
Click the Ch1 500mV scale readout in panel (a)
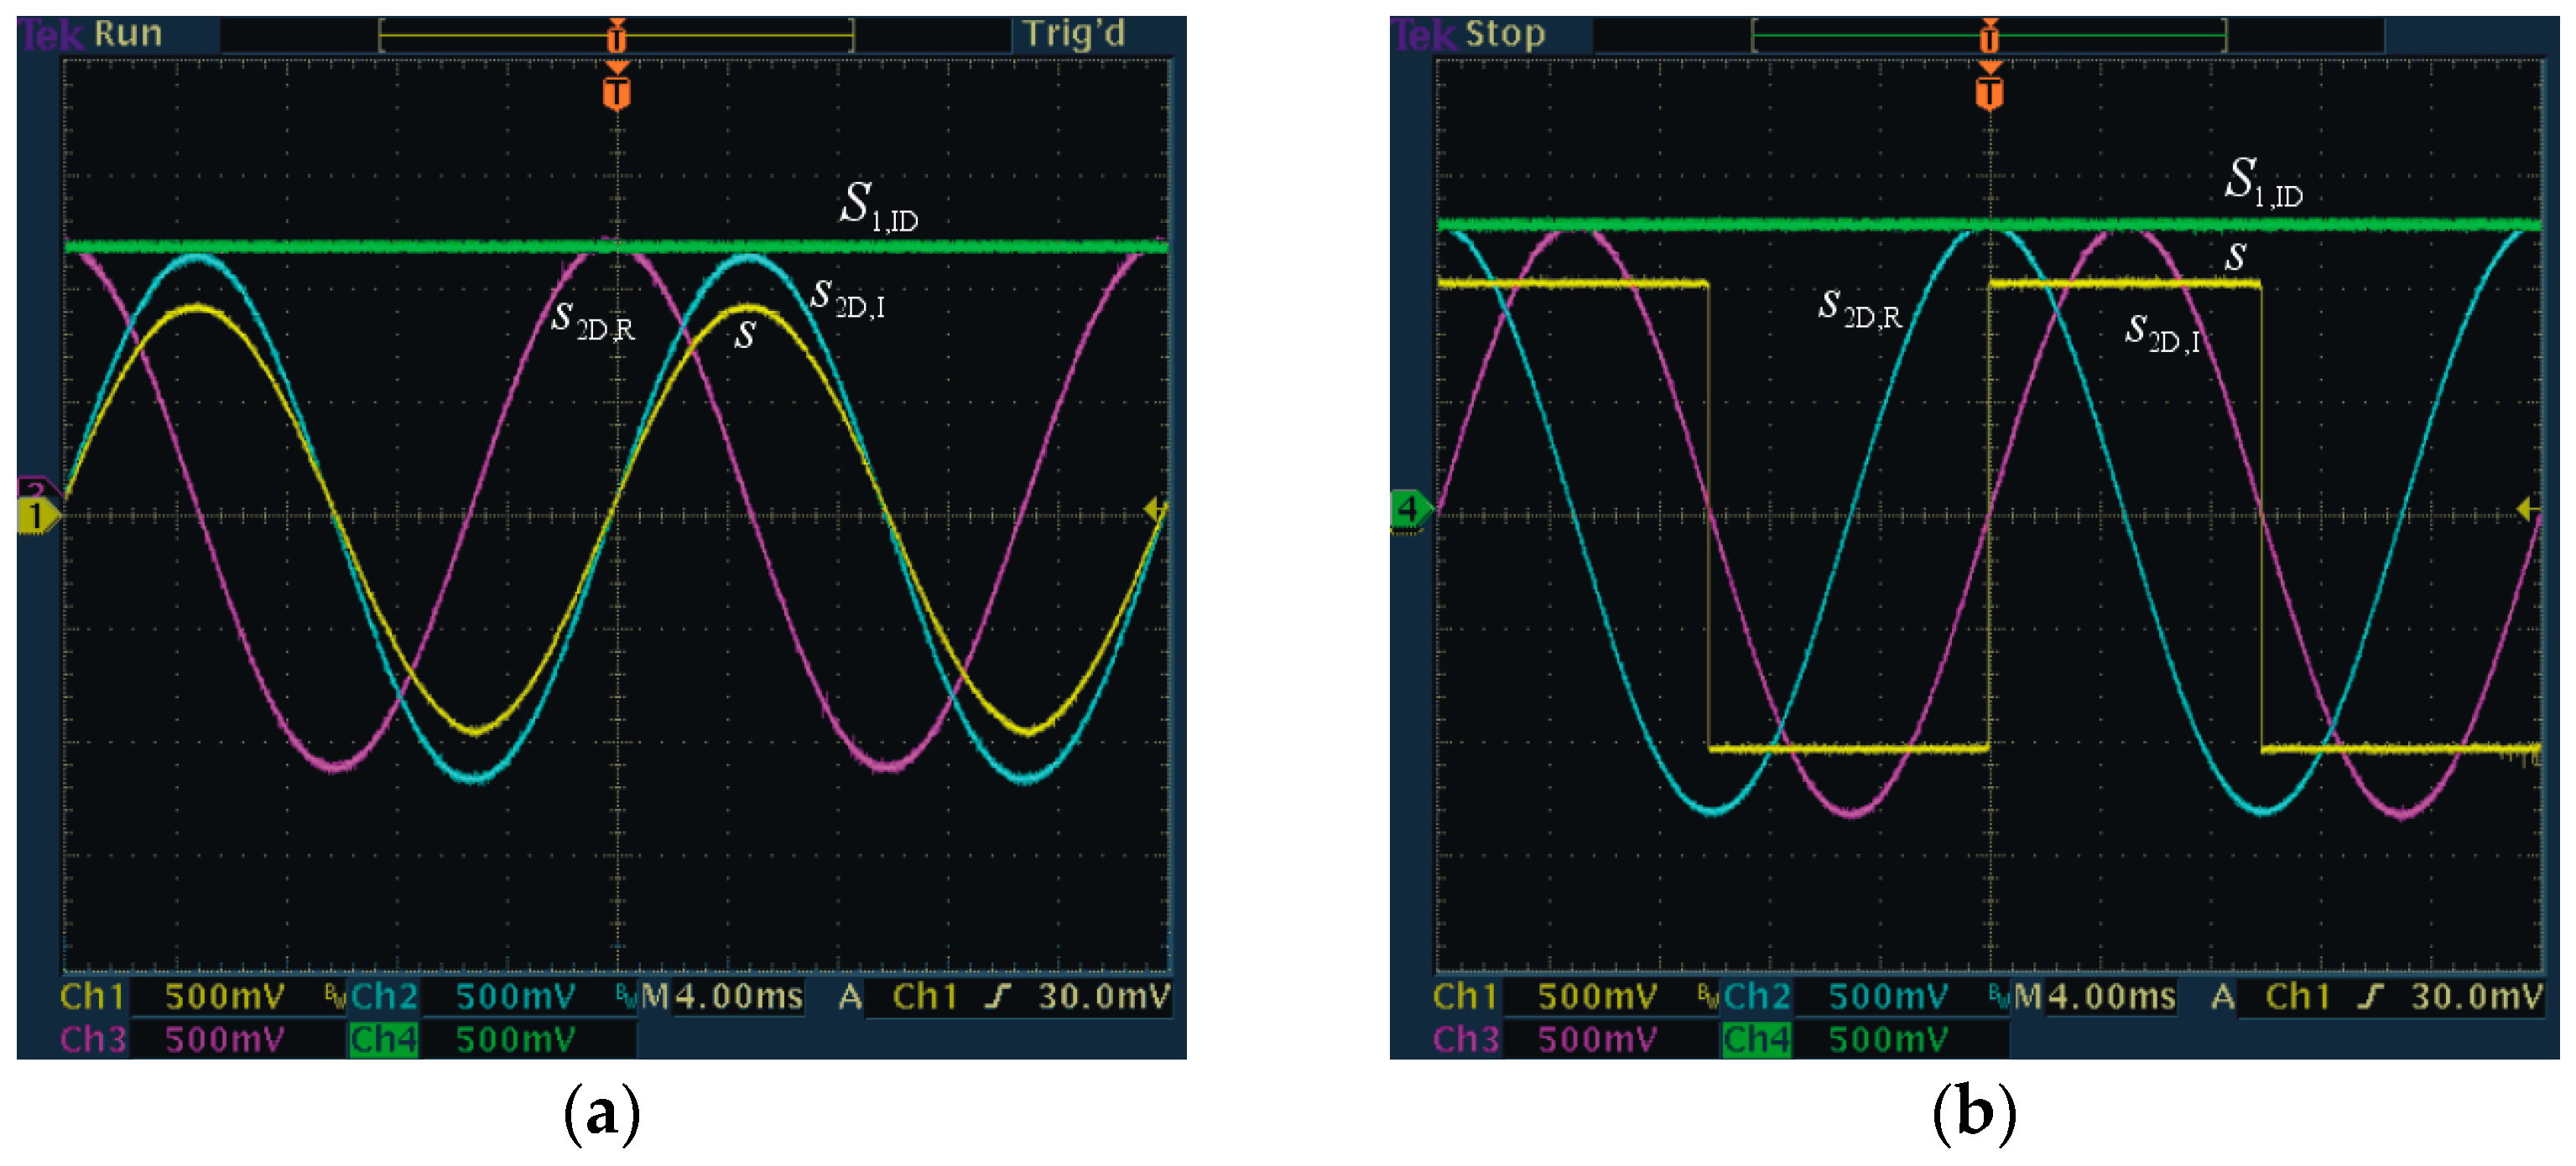click(x=224, y=996)
